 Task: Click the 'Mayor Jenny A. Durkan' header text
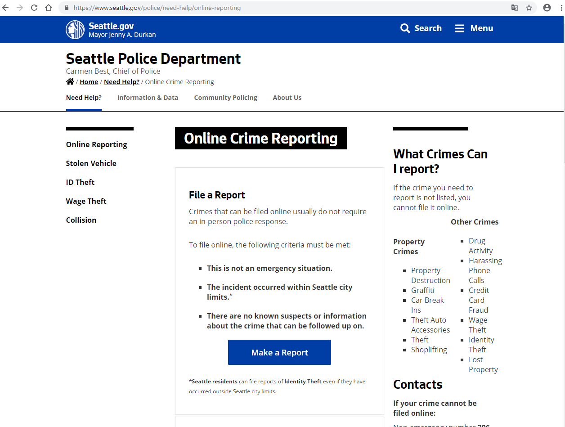tap(122, 35)
